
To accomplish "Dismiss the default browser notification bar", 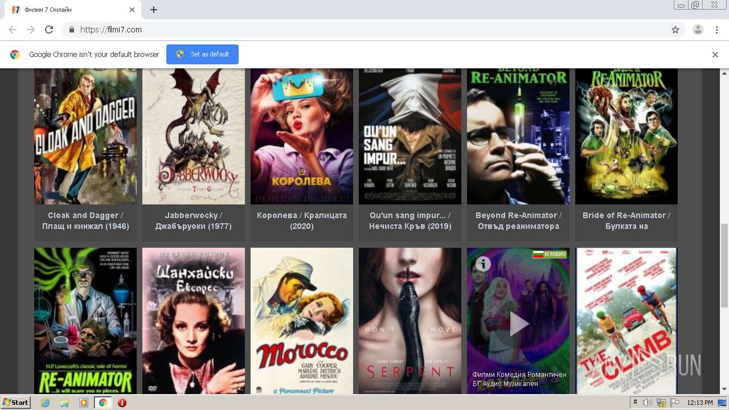I will [715, 55].
